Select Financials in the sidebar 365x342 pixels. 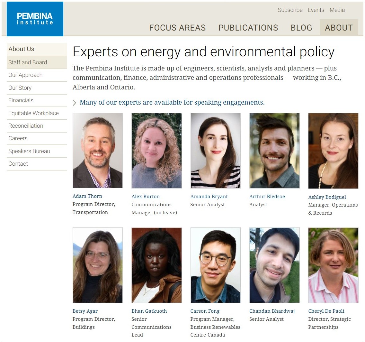21,100
